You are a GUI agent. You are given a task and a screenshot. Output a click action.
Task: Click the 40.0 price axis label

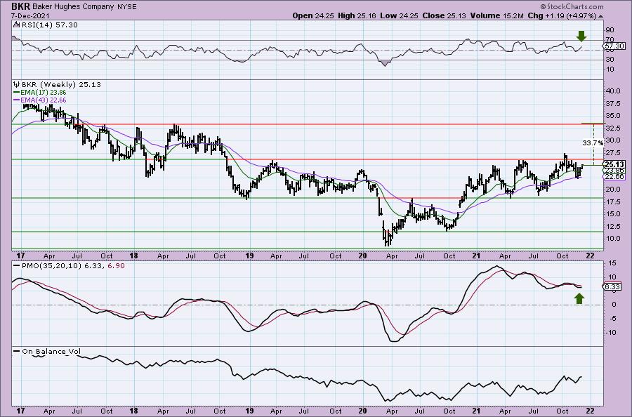pyautogui.click(x=612, y=91)
